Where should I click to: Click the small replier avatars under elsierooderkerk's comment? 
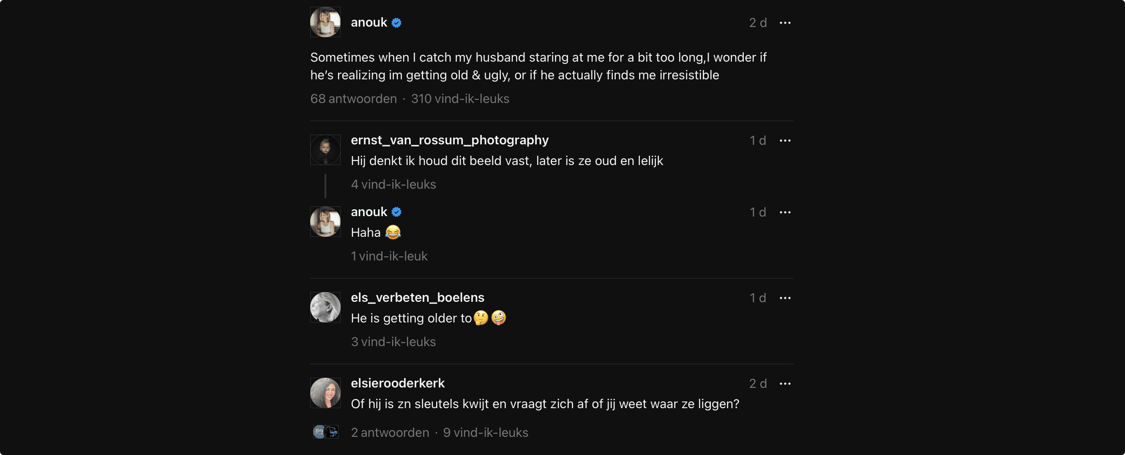pyautogui.click(x=326, y=432)
